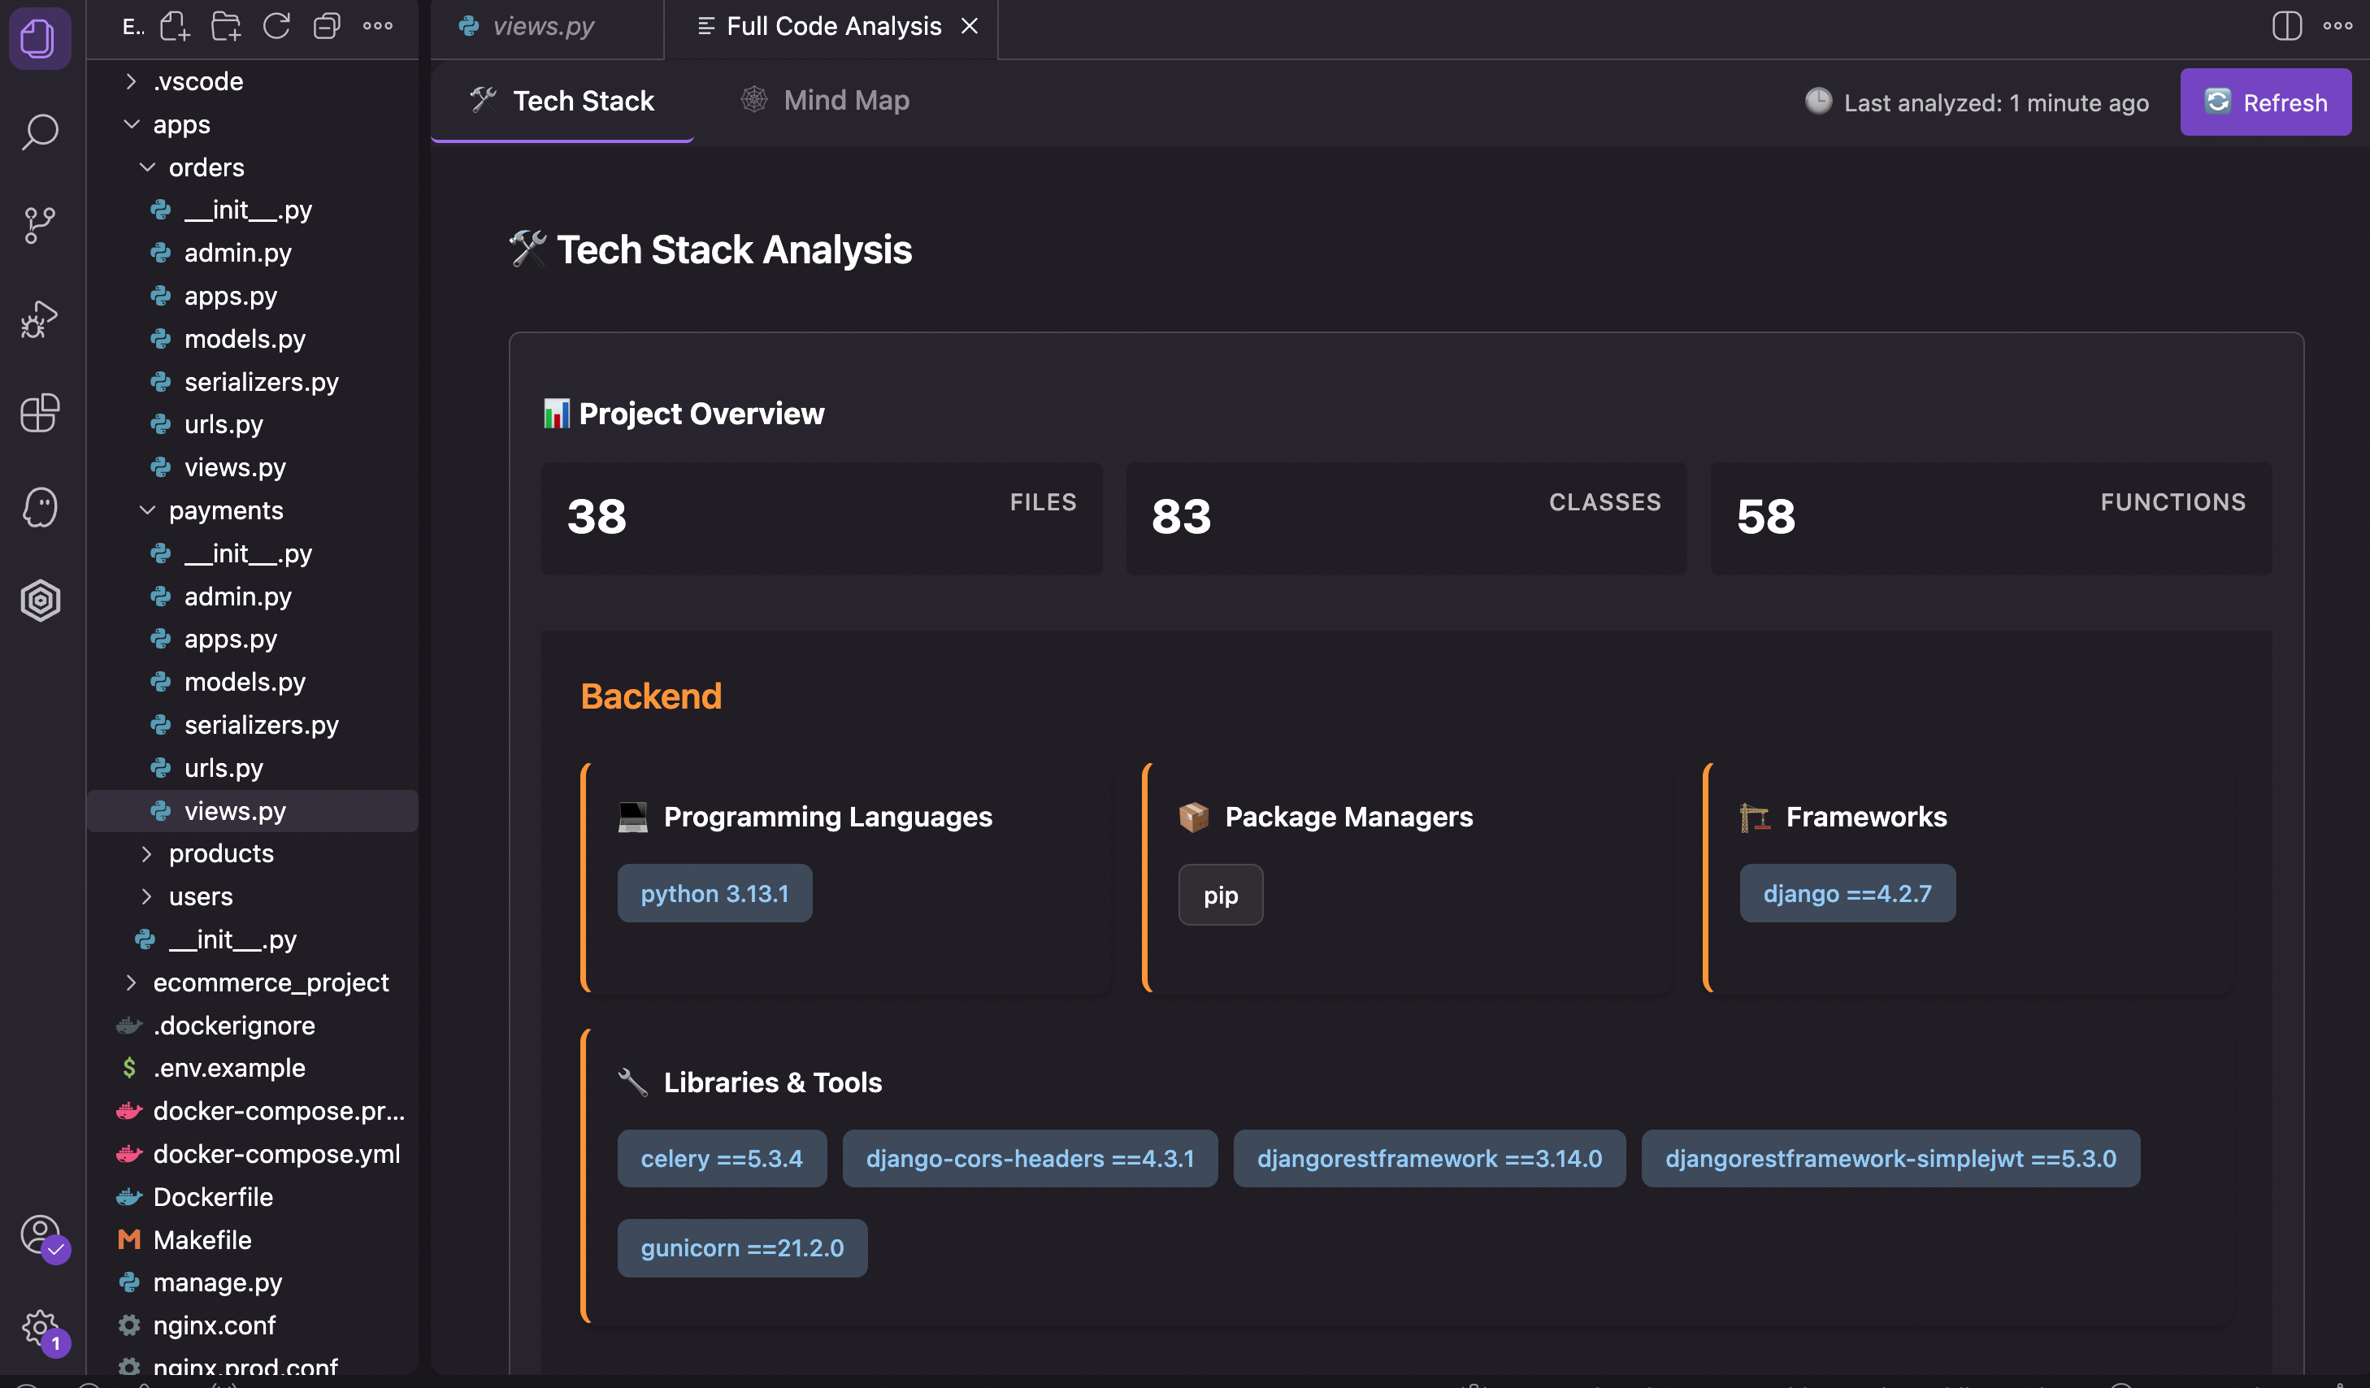Image resolution: width=2370 pixels, height=1388 pixels.
Task: Click the Refresh analysis button
Action: point(2264,102)
